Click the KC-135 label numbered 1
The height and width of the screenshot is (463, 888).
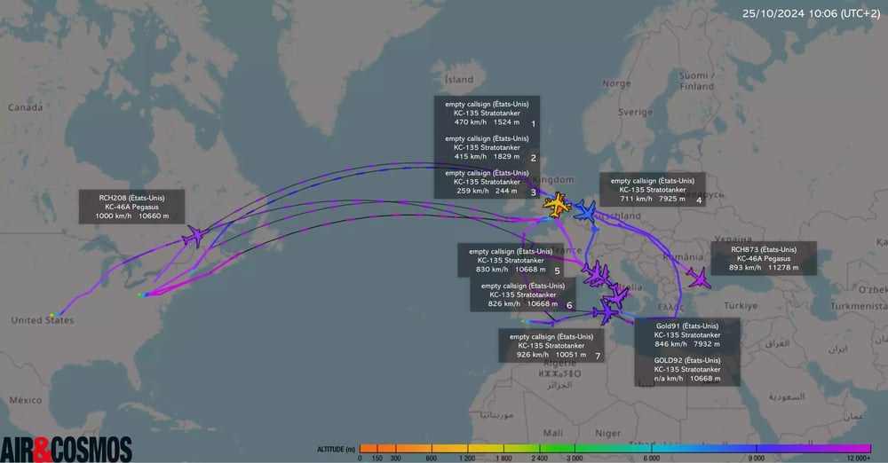tap(487, 114)
